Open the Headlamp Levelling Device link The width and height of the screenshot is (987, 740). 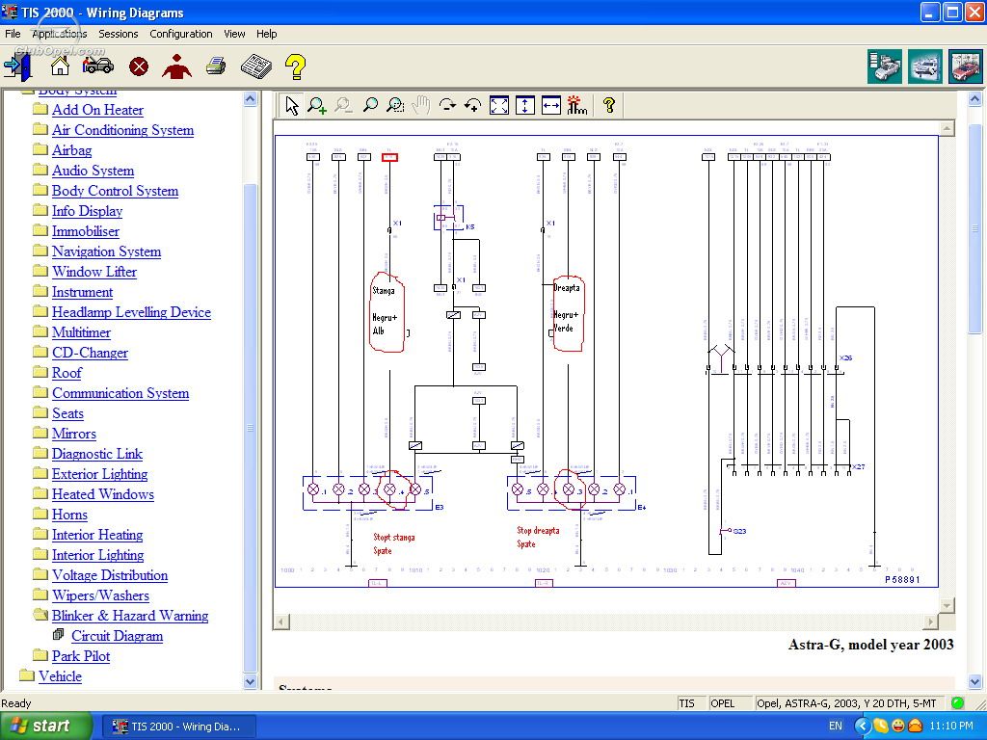pyautogui.click(x=131, y=312)
